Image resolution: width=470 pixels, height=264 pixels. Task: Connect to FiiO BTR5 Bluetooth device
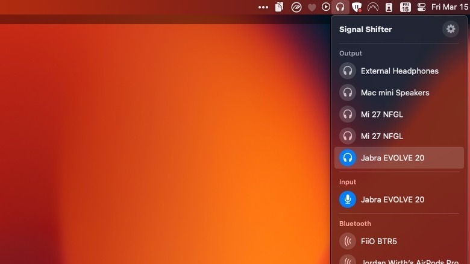[x=399, y=241]
